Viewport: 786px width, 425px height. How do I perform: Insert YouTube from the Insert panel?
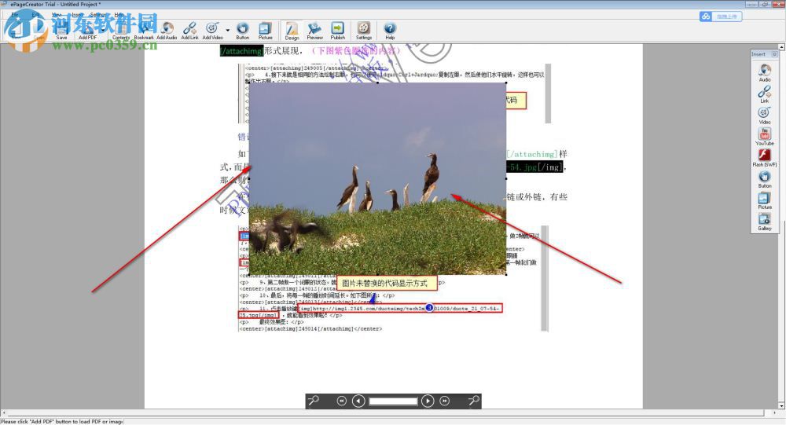(765, 137)
